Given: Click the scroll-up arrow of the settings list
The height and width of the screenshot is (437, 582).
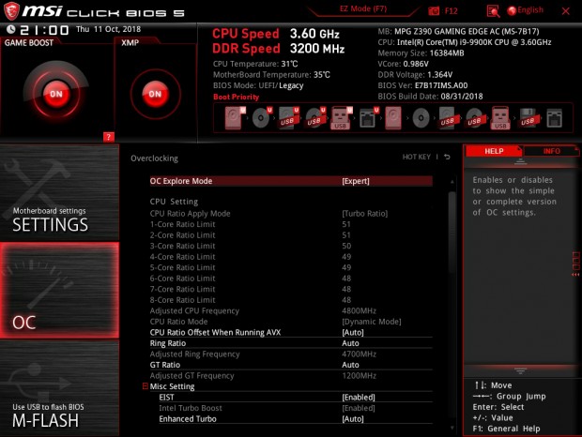Looking at the screenshot, I should [x=452, y=182].
